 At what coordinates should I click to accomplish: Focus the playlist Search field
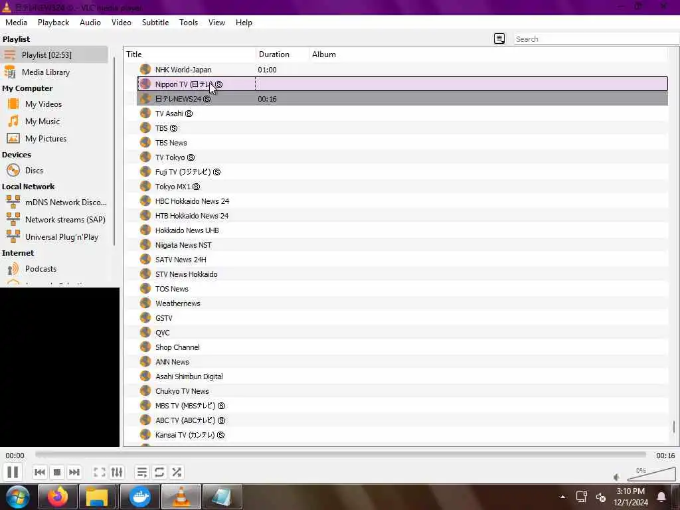pyautogui.click(x=596, y=39)
